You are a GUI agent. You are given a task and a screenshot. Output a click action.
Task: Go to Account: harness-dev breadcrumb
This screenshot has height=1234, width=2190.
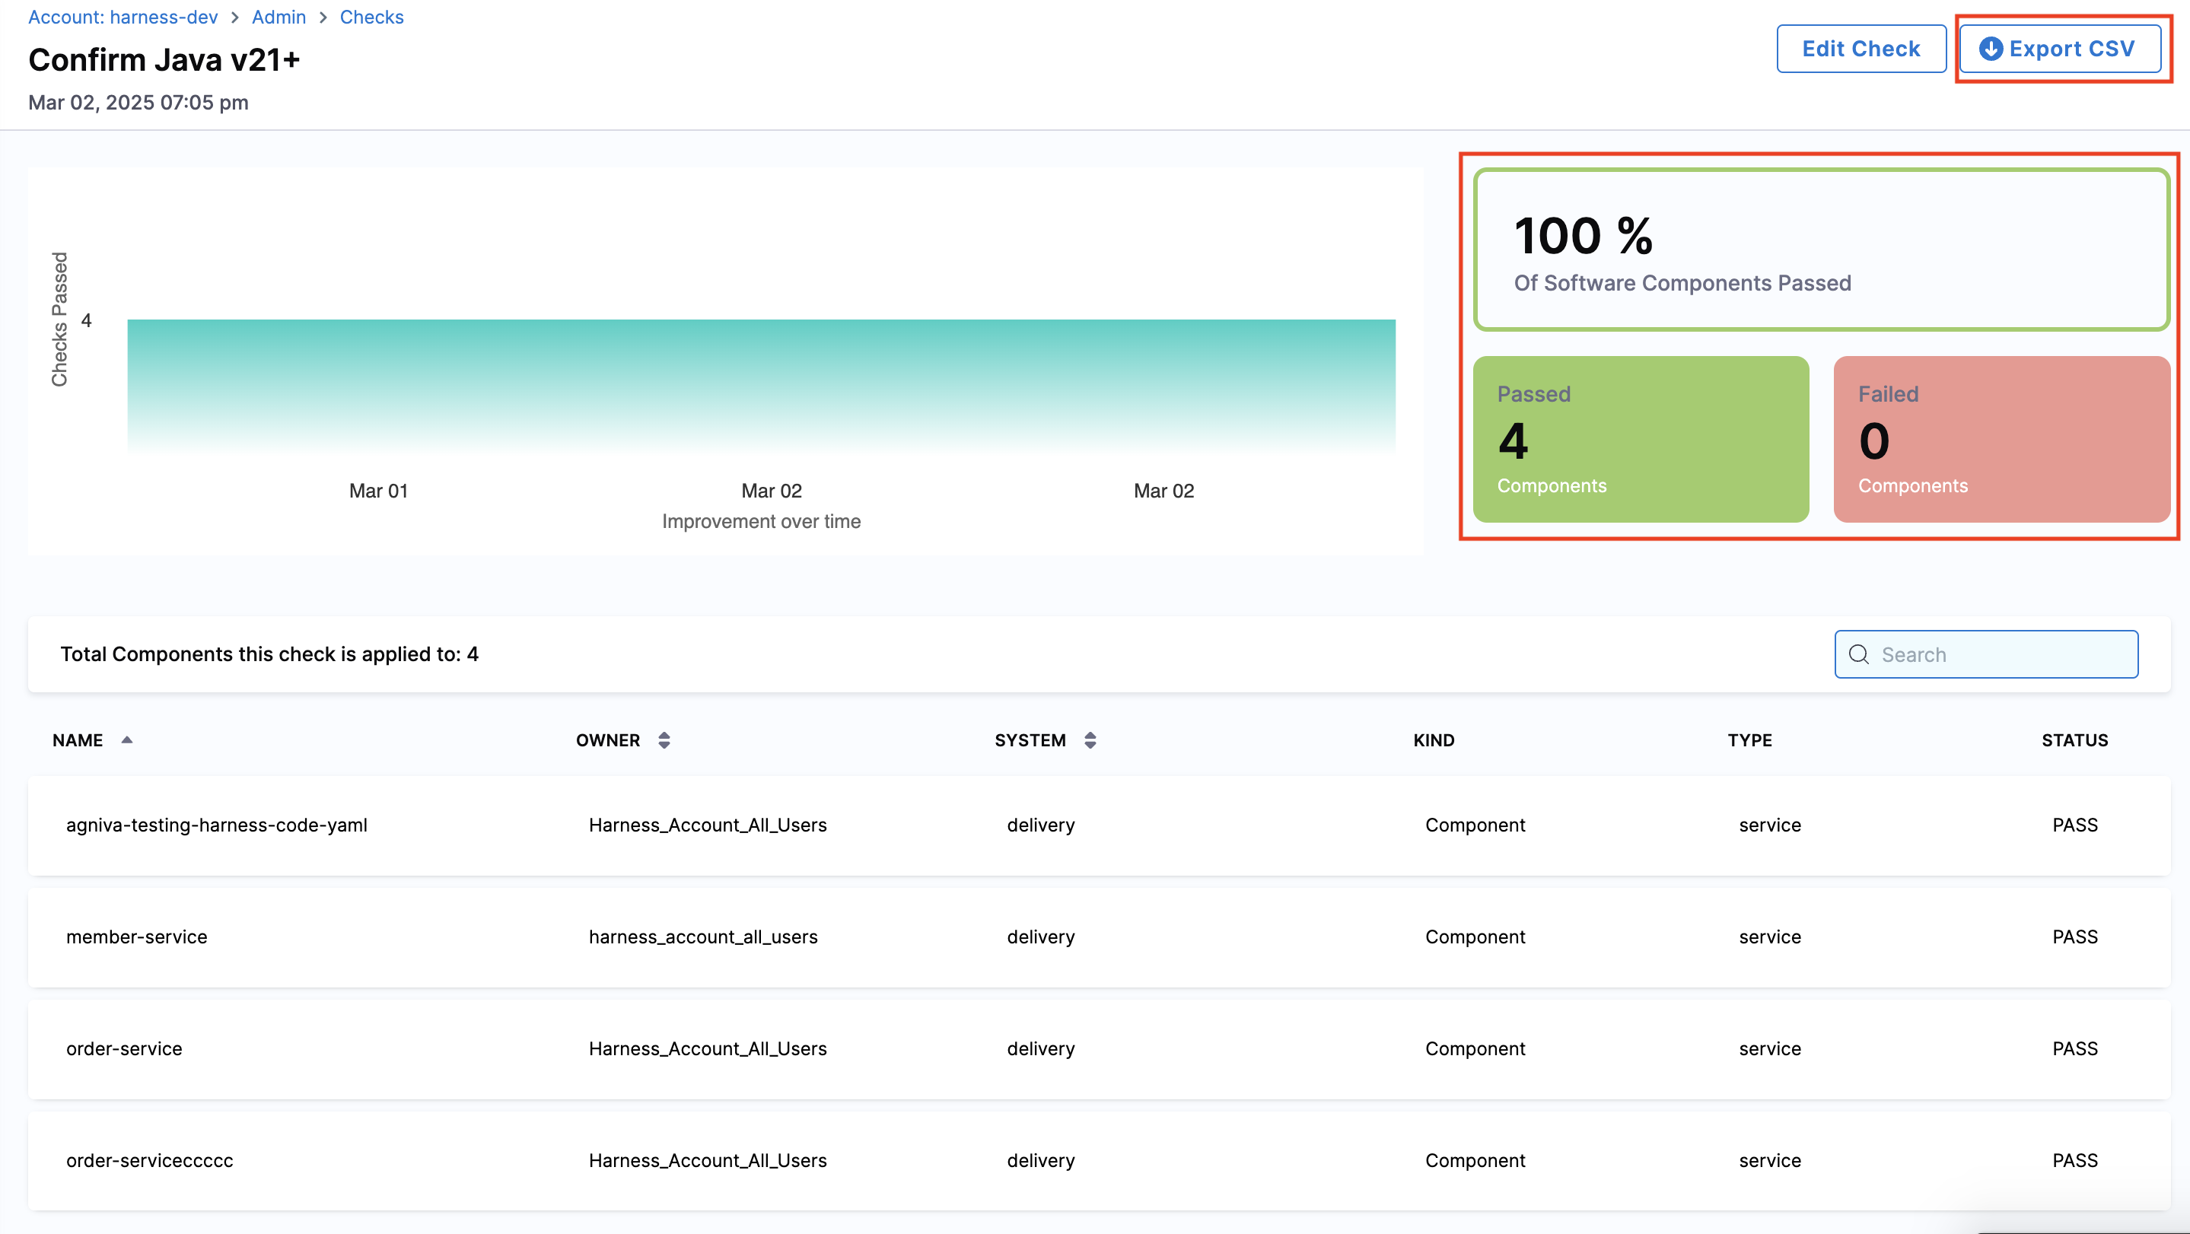[x=123, y=17]
